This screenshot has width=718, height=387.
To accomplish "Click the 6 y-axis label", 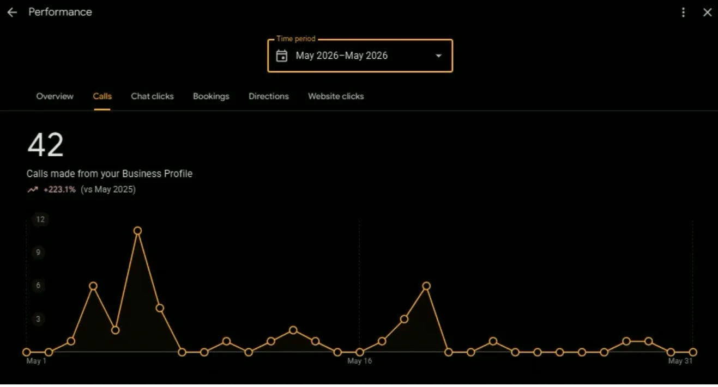I will (x=39, y=286).
